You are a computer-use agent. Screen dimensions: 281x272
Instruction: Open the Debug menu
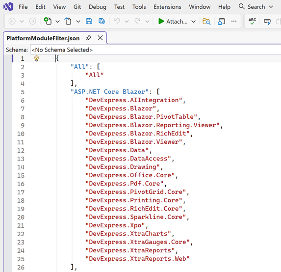point(98,7)
